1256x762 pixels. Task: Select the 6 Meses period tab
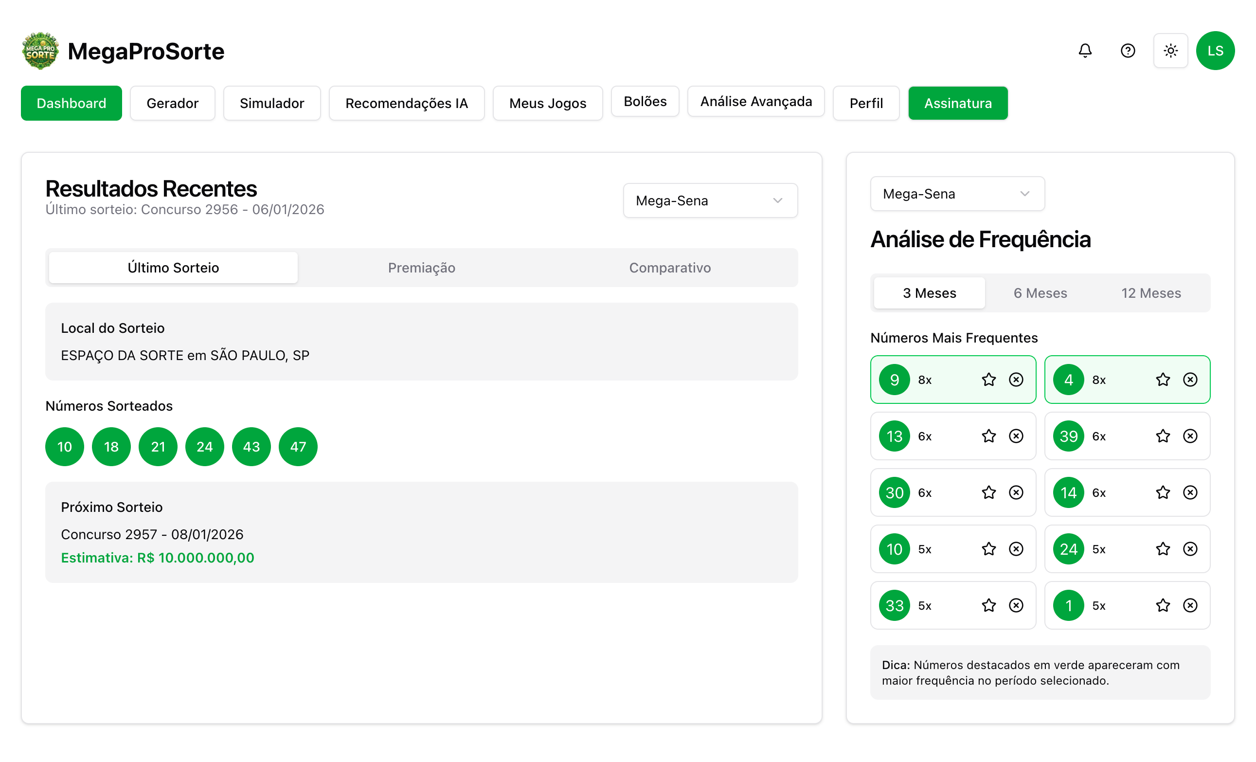1040,293
